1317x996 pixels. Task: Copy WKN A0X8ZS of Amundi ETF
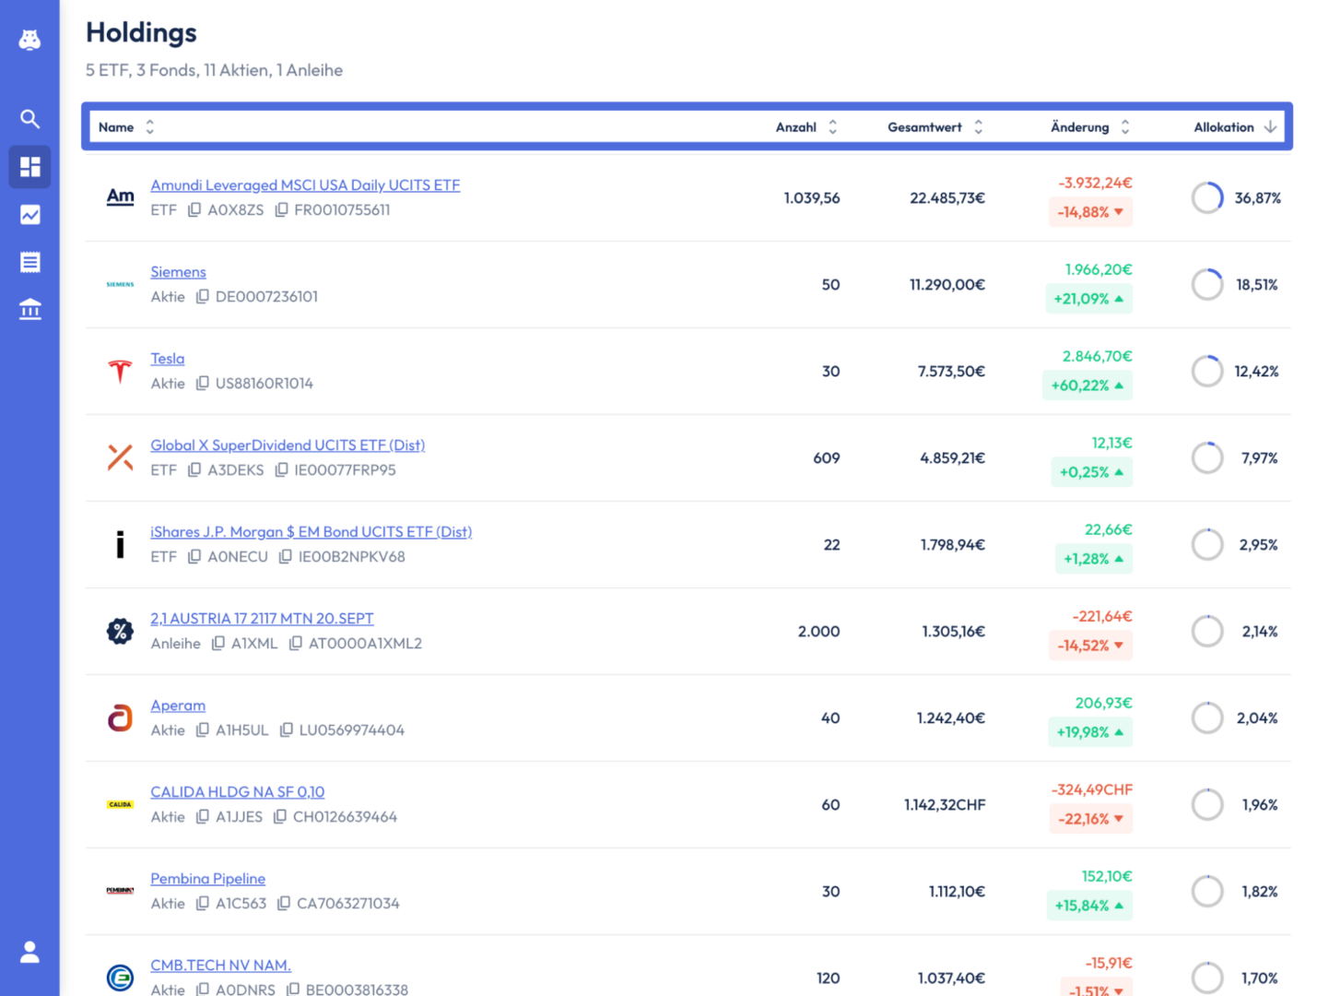click(x=194, y=210)
